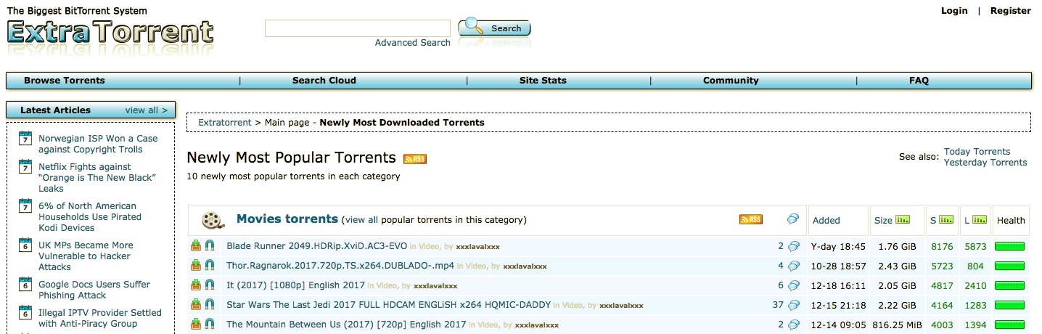This screenshot has height=334, width=1042.
Task: Read 'Illegal IPTV Provider Settled' article
Action: (100, 318)
